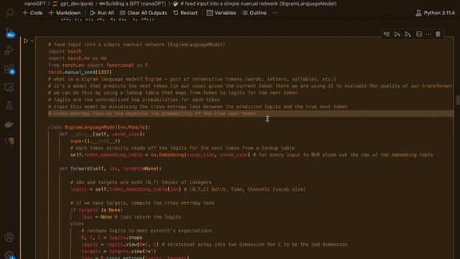This screenshot has height=259, width=460.
Task: Click the 'super().__init__()' line
Action: pyautogui.click(x=95, y=141)
